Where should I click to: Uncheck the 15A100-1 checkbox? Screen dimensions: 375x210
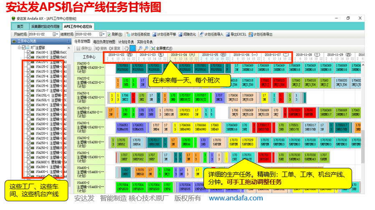(x=29, y=52)
